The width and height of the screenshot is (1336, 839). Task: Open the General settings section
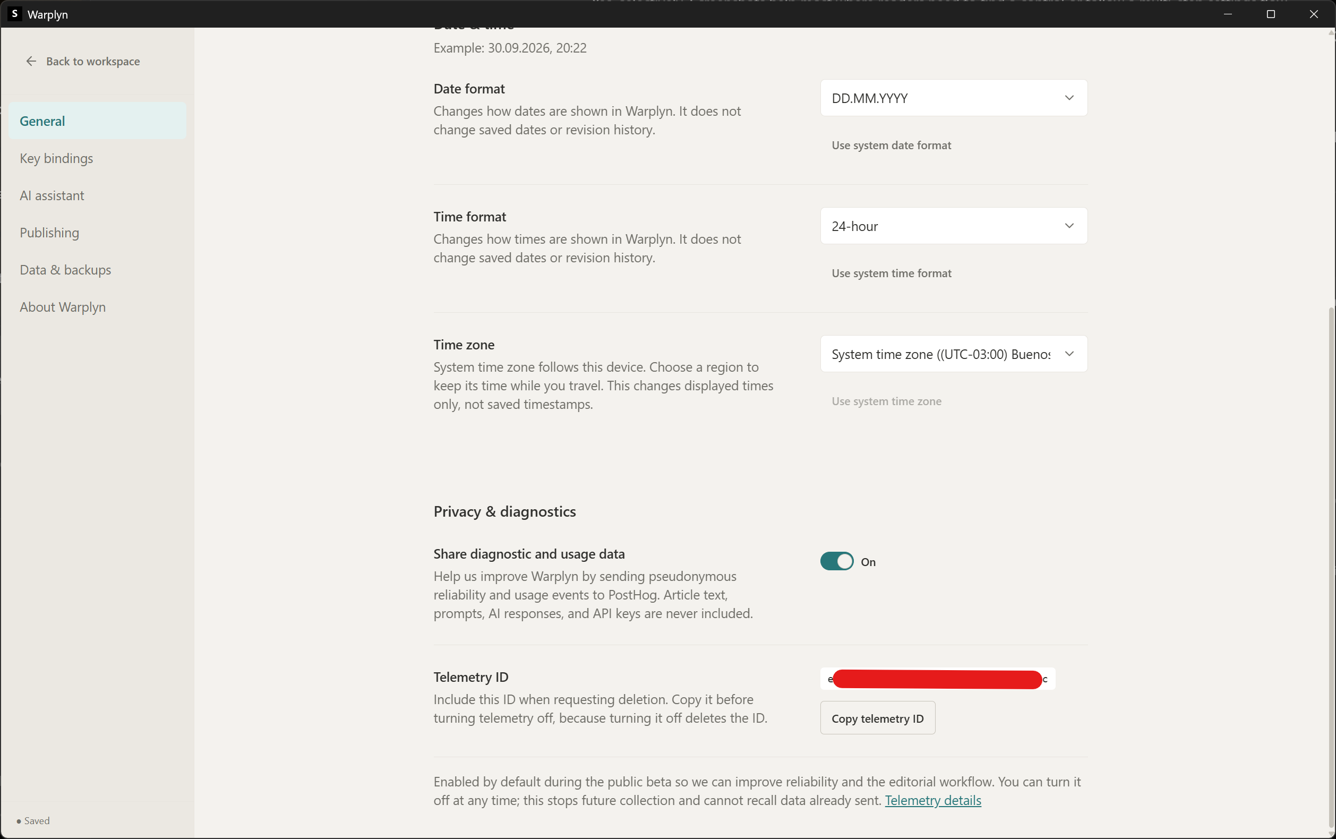tap(98, 121)
